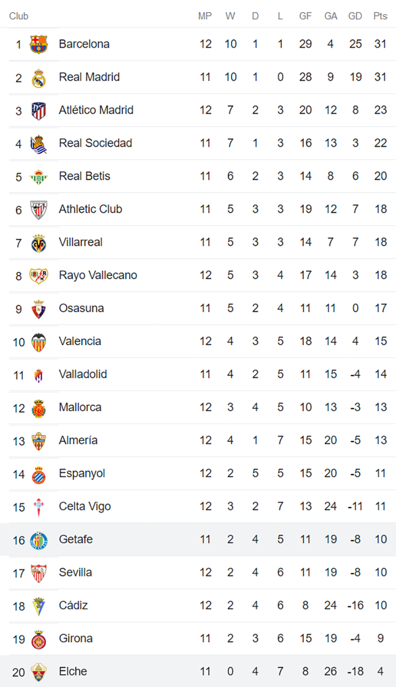Click the Rayo Vallecano crest icon
396x687 pixels.
pyautogui.click(x=38, y=275)
